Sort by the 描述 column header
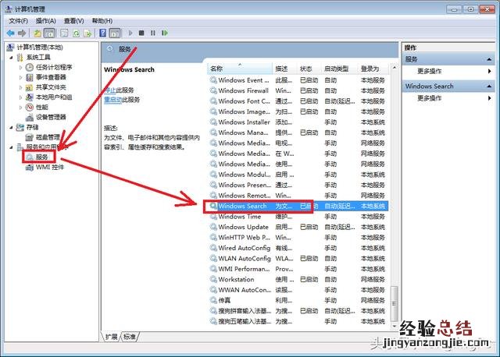The height and width of the screenshot is (357, 500). coord(285,69)
